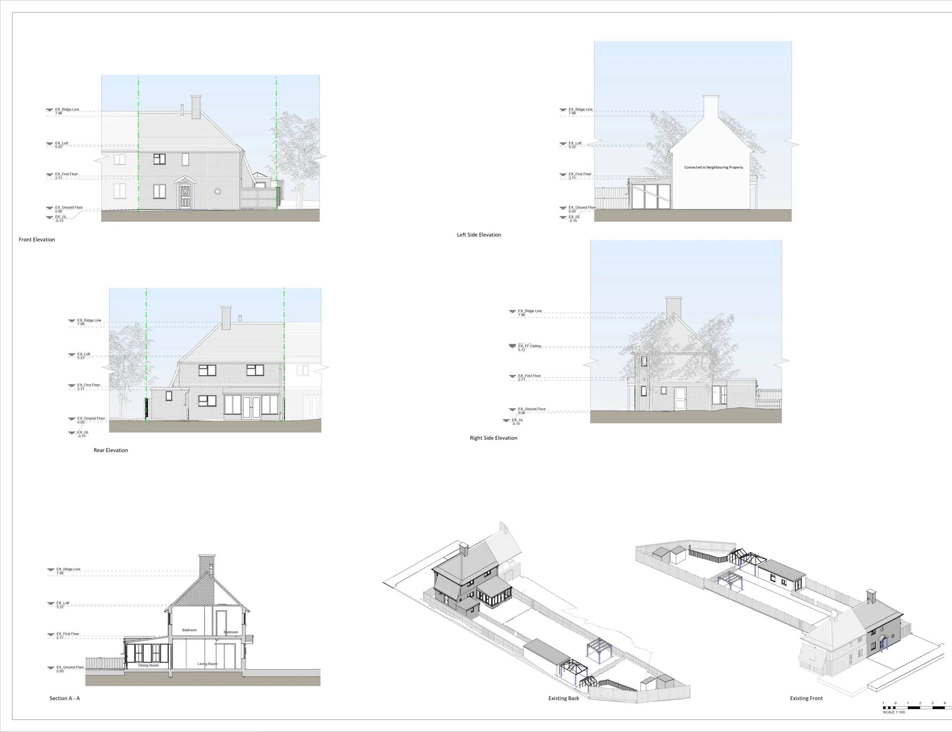The width and height of the screenshot is (952, 732).
Task: Click the Dining Room label in section
Action: click(x=148, y=665)
